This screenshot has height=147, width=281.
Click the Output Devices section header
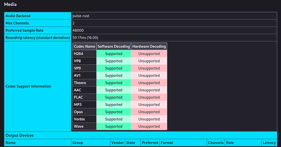point(140,135)
